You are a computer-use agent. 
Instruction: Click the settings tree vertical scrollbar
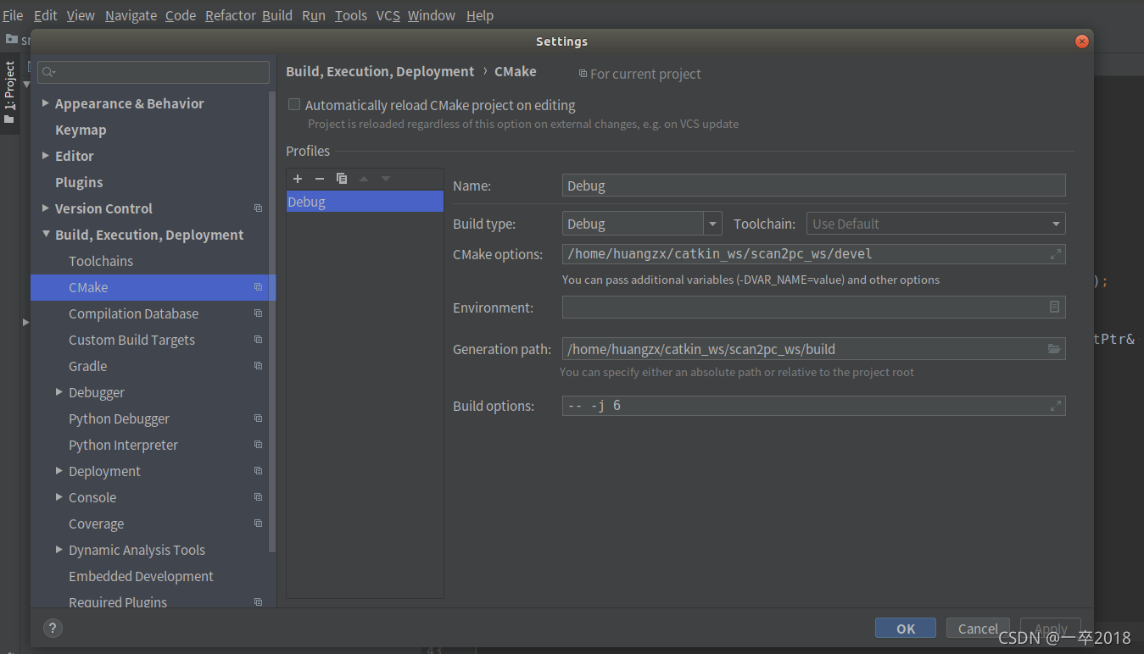pyautogui.click(x=272, y=322)
